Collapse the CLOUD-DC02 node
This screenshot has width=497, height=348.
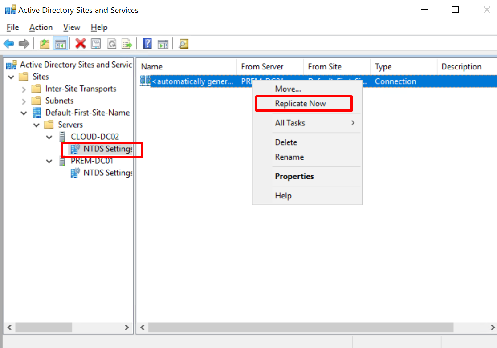pos(49,137)
